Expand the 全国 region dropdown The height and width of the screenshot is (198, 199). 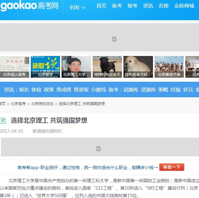[x=77, y=7]
